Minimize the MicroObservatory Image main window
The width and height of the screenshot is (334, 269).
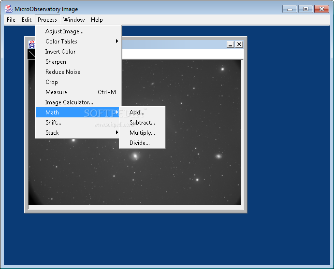click(x=290, y=9)
